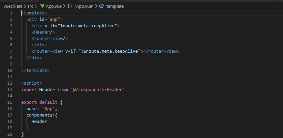Click the name: 'App' property line
The image size is (283, 138).
(x=42, y=109)
